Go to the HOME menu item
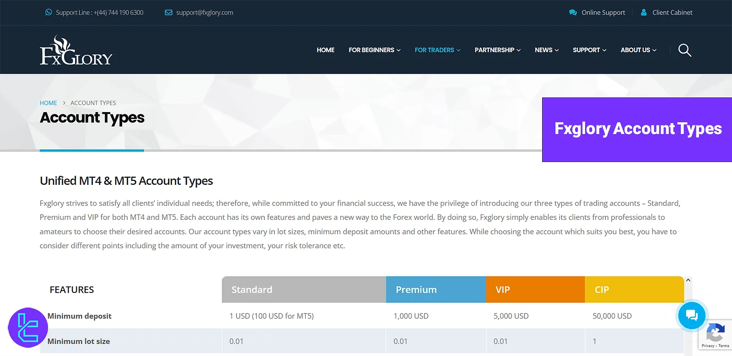The height and width of the screenshot is (356, 732). pos(325,50)
